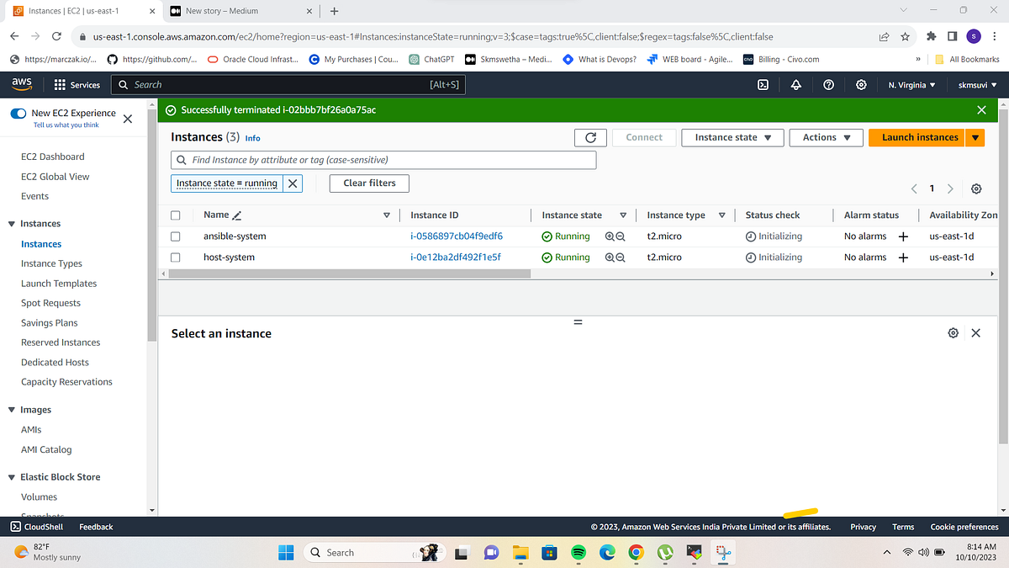Click Info link beside Instances heading
1009x568 pixels.
[252, 138]
